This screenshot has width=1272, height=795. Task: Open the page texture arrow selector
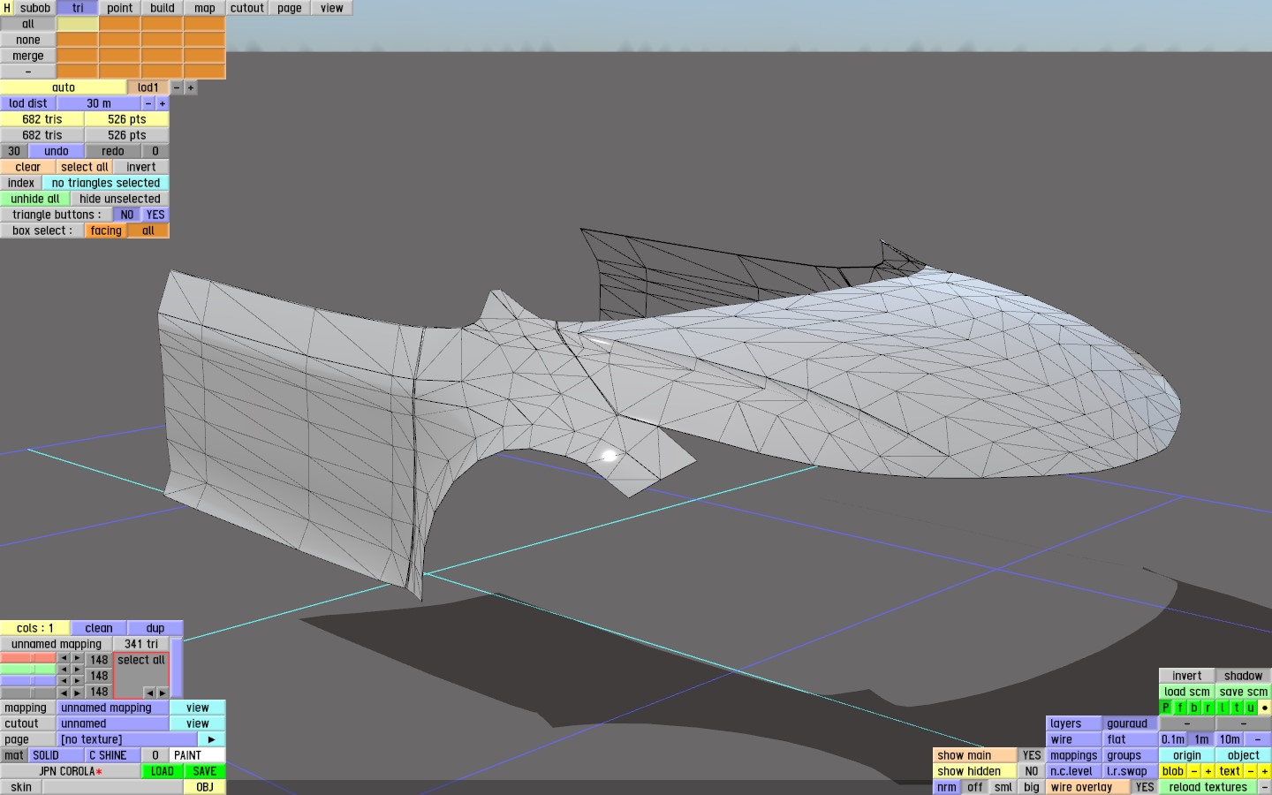click(211, 739)
